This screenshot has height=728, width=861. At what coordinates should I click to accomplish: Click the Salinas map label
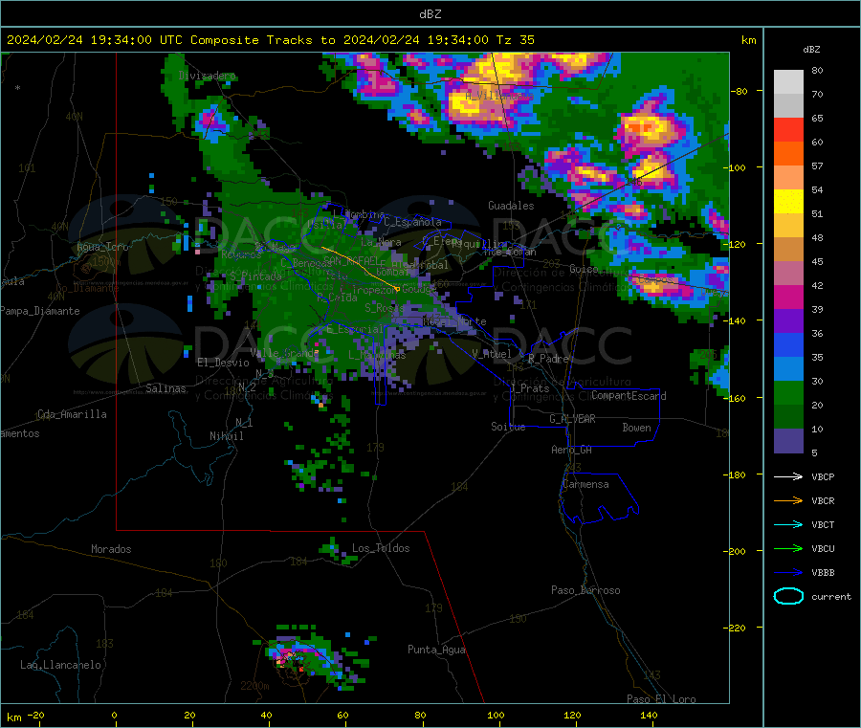166,388
